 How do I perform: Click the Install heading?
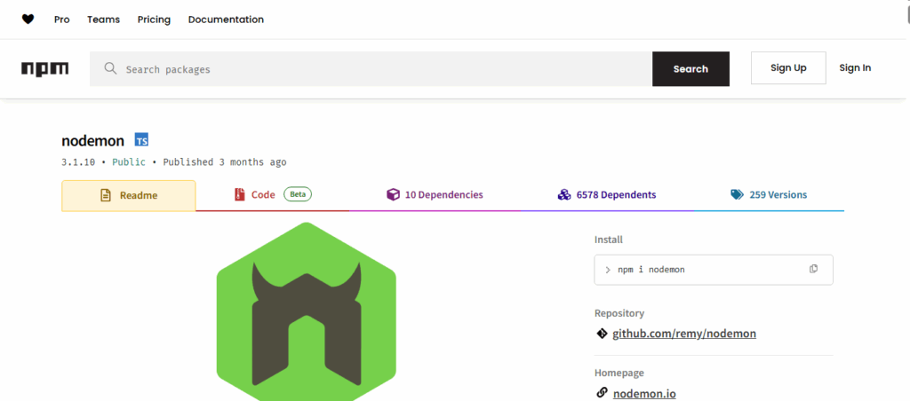point(608,240)
